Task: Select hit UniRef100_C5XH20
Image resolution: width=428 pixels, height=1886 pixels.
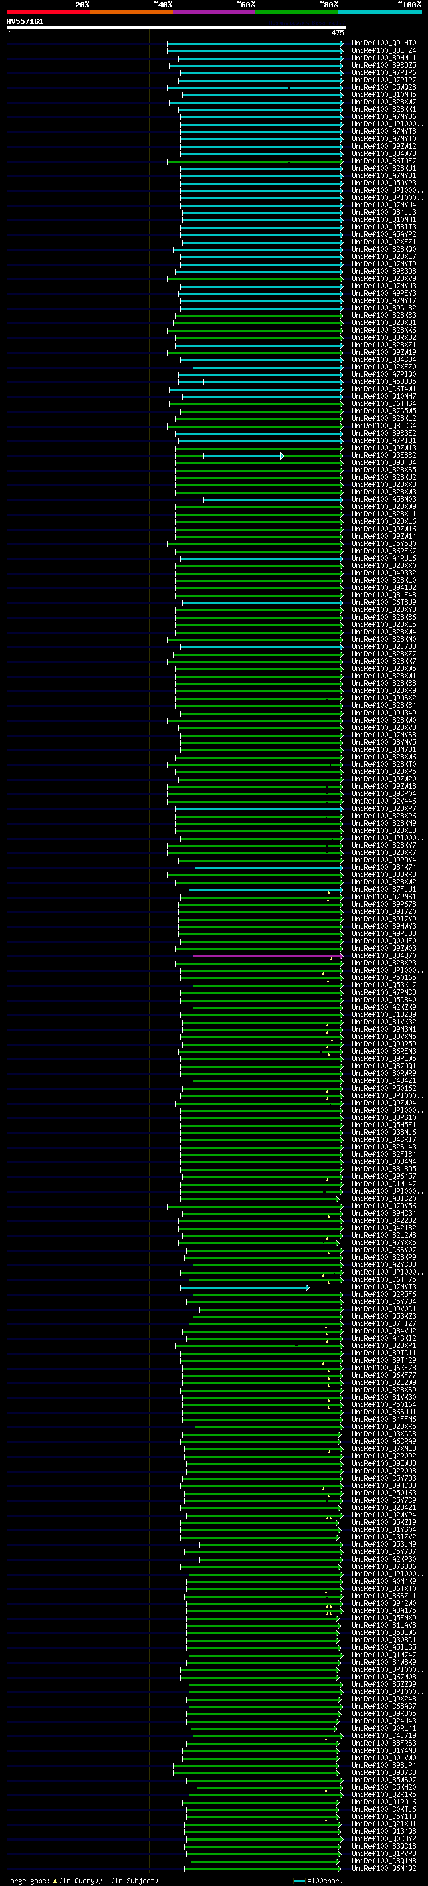Action: coord(383,1787)
